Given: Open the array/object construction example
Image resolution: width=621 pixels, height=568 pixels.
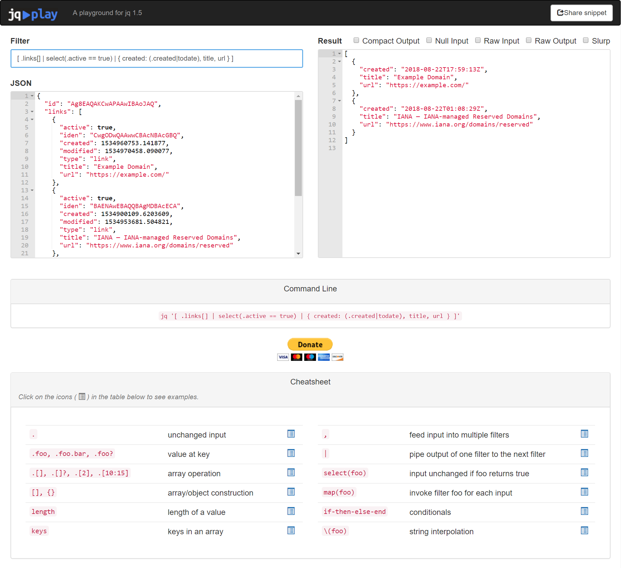Looking at the screenshot, I should click(x=291, y=492).
